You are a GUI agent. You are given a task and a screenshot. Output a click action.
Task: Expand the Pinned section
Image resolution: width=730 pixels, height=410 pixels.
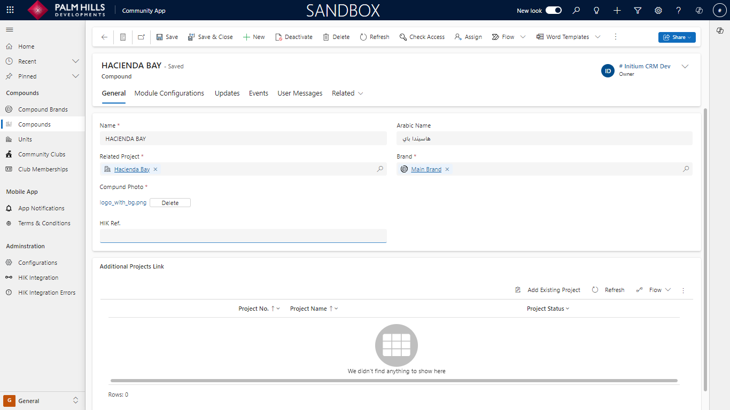coord(75,76)
